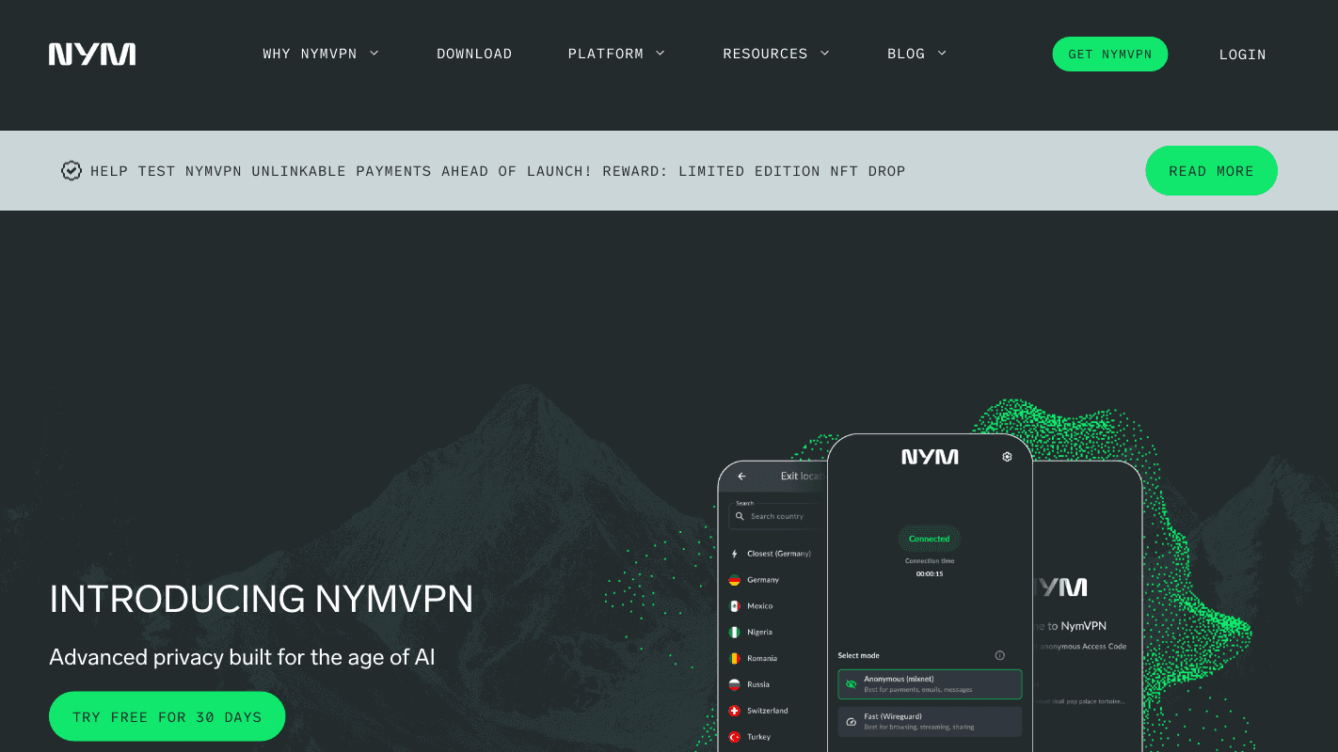Click the Switzerland flag icon
The image size is (1338, 752).
point(735,712)
